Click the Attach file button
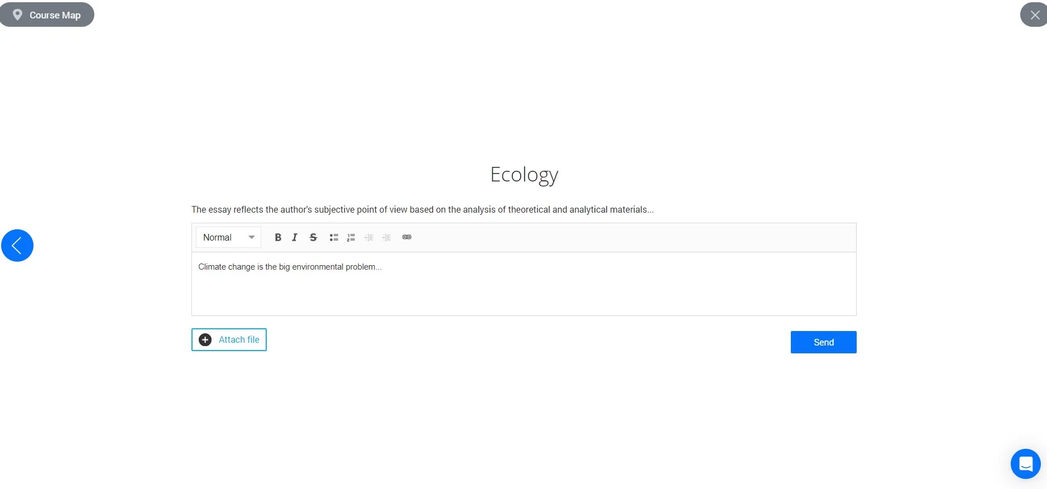This screenshot has height=489, width=1047. (x=229, y=339)
